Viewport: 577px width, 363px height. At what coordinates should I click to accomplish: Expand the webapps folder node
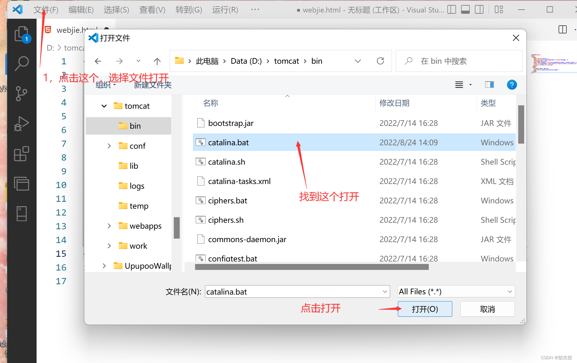click(x=109, y=226)
